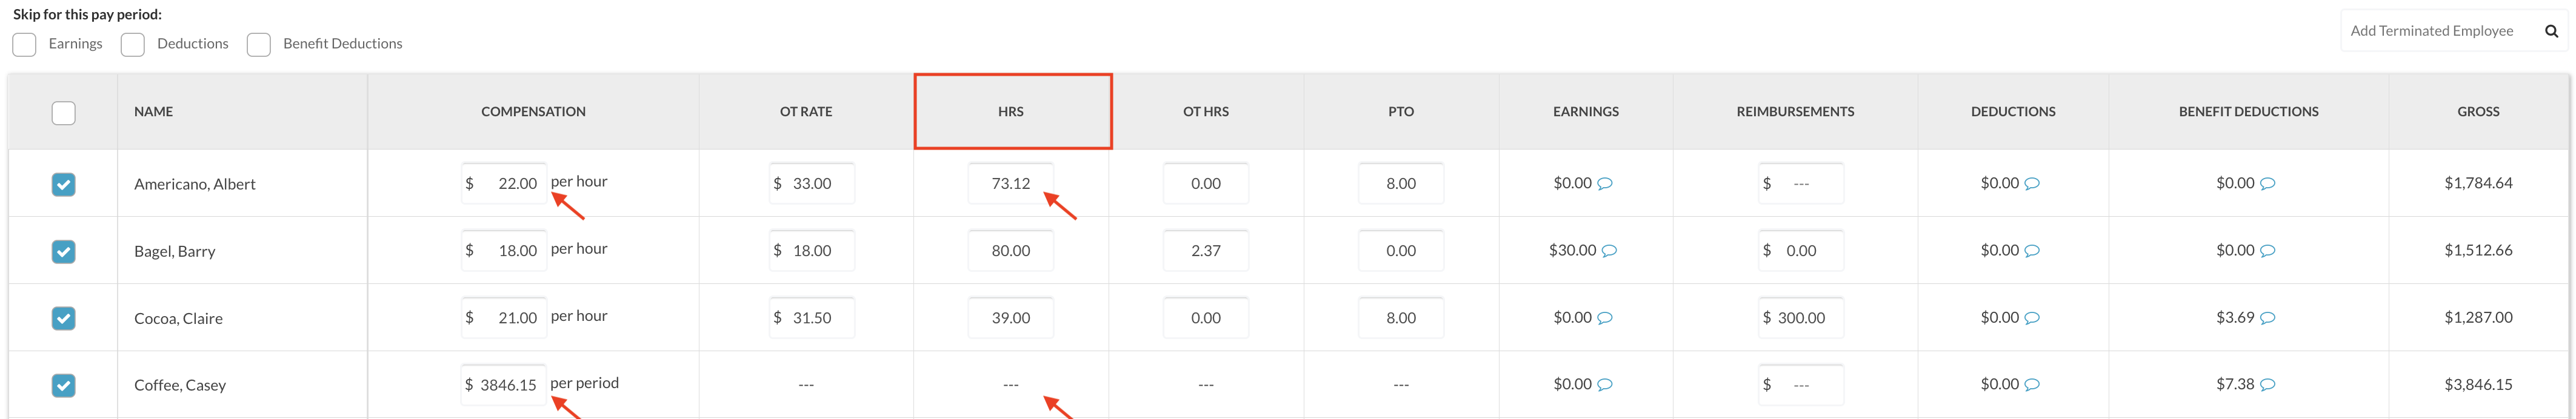The width and height of the screenshot is (2576, 419).
Task: Click the GROSS column header
Action: click(2478, 112)
